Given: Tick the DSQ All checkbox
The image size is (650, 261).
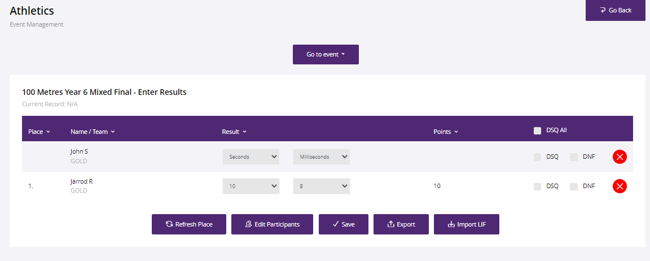Looking at the screenshot, I should coord(538,130).
